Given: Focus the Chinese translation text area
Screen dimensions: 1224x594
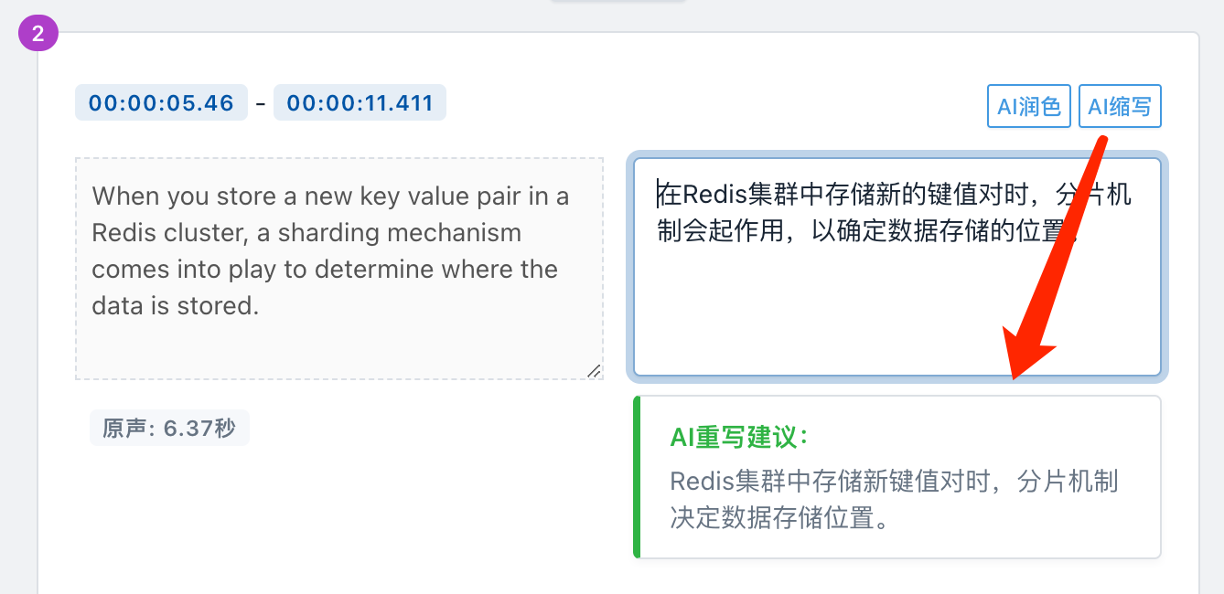Looking at the screenshot, I should click(897, 267).
